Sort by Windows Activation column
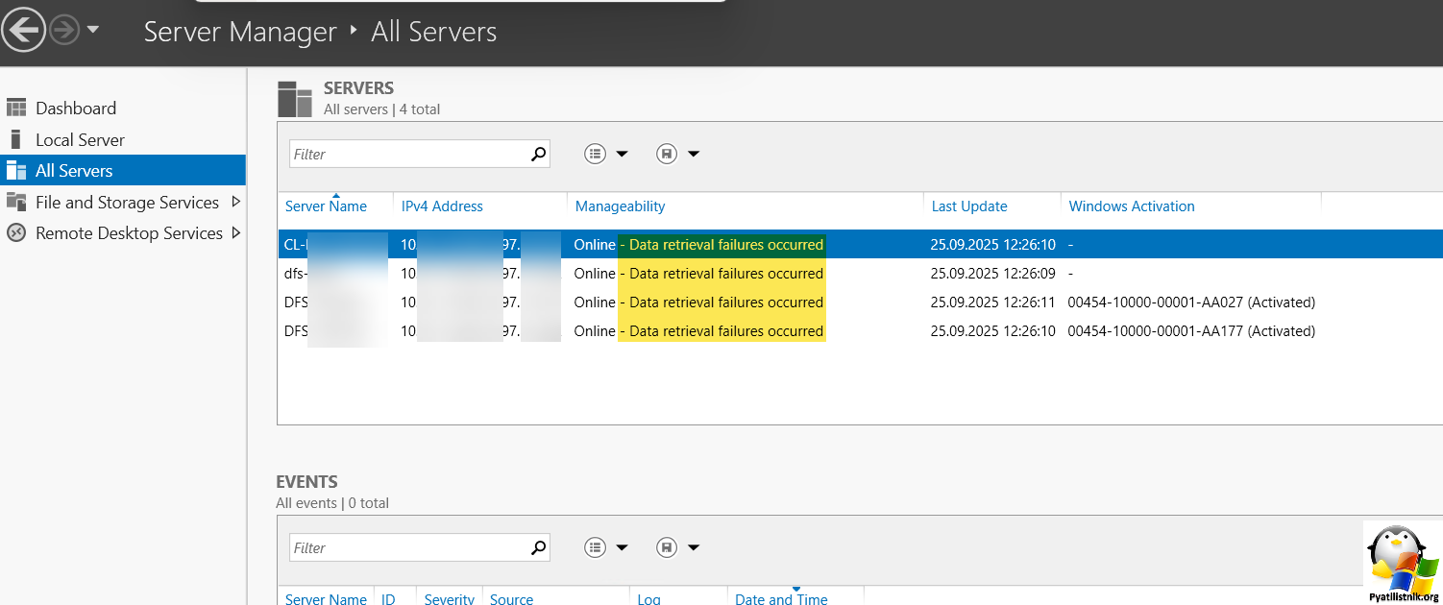Viewport: 1443px width, 605px height. click(1132, 206)
